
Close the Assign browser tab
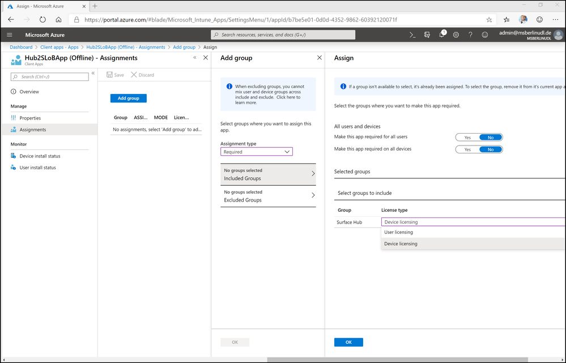(x=84, y=6)
